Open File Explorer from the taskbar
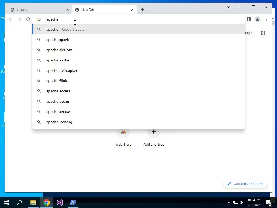Viewport: 277px width, 208px height. [33, 203]
